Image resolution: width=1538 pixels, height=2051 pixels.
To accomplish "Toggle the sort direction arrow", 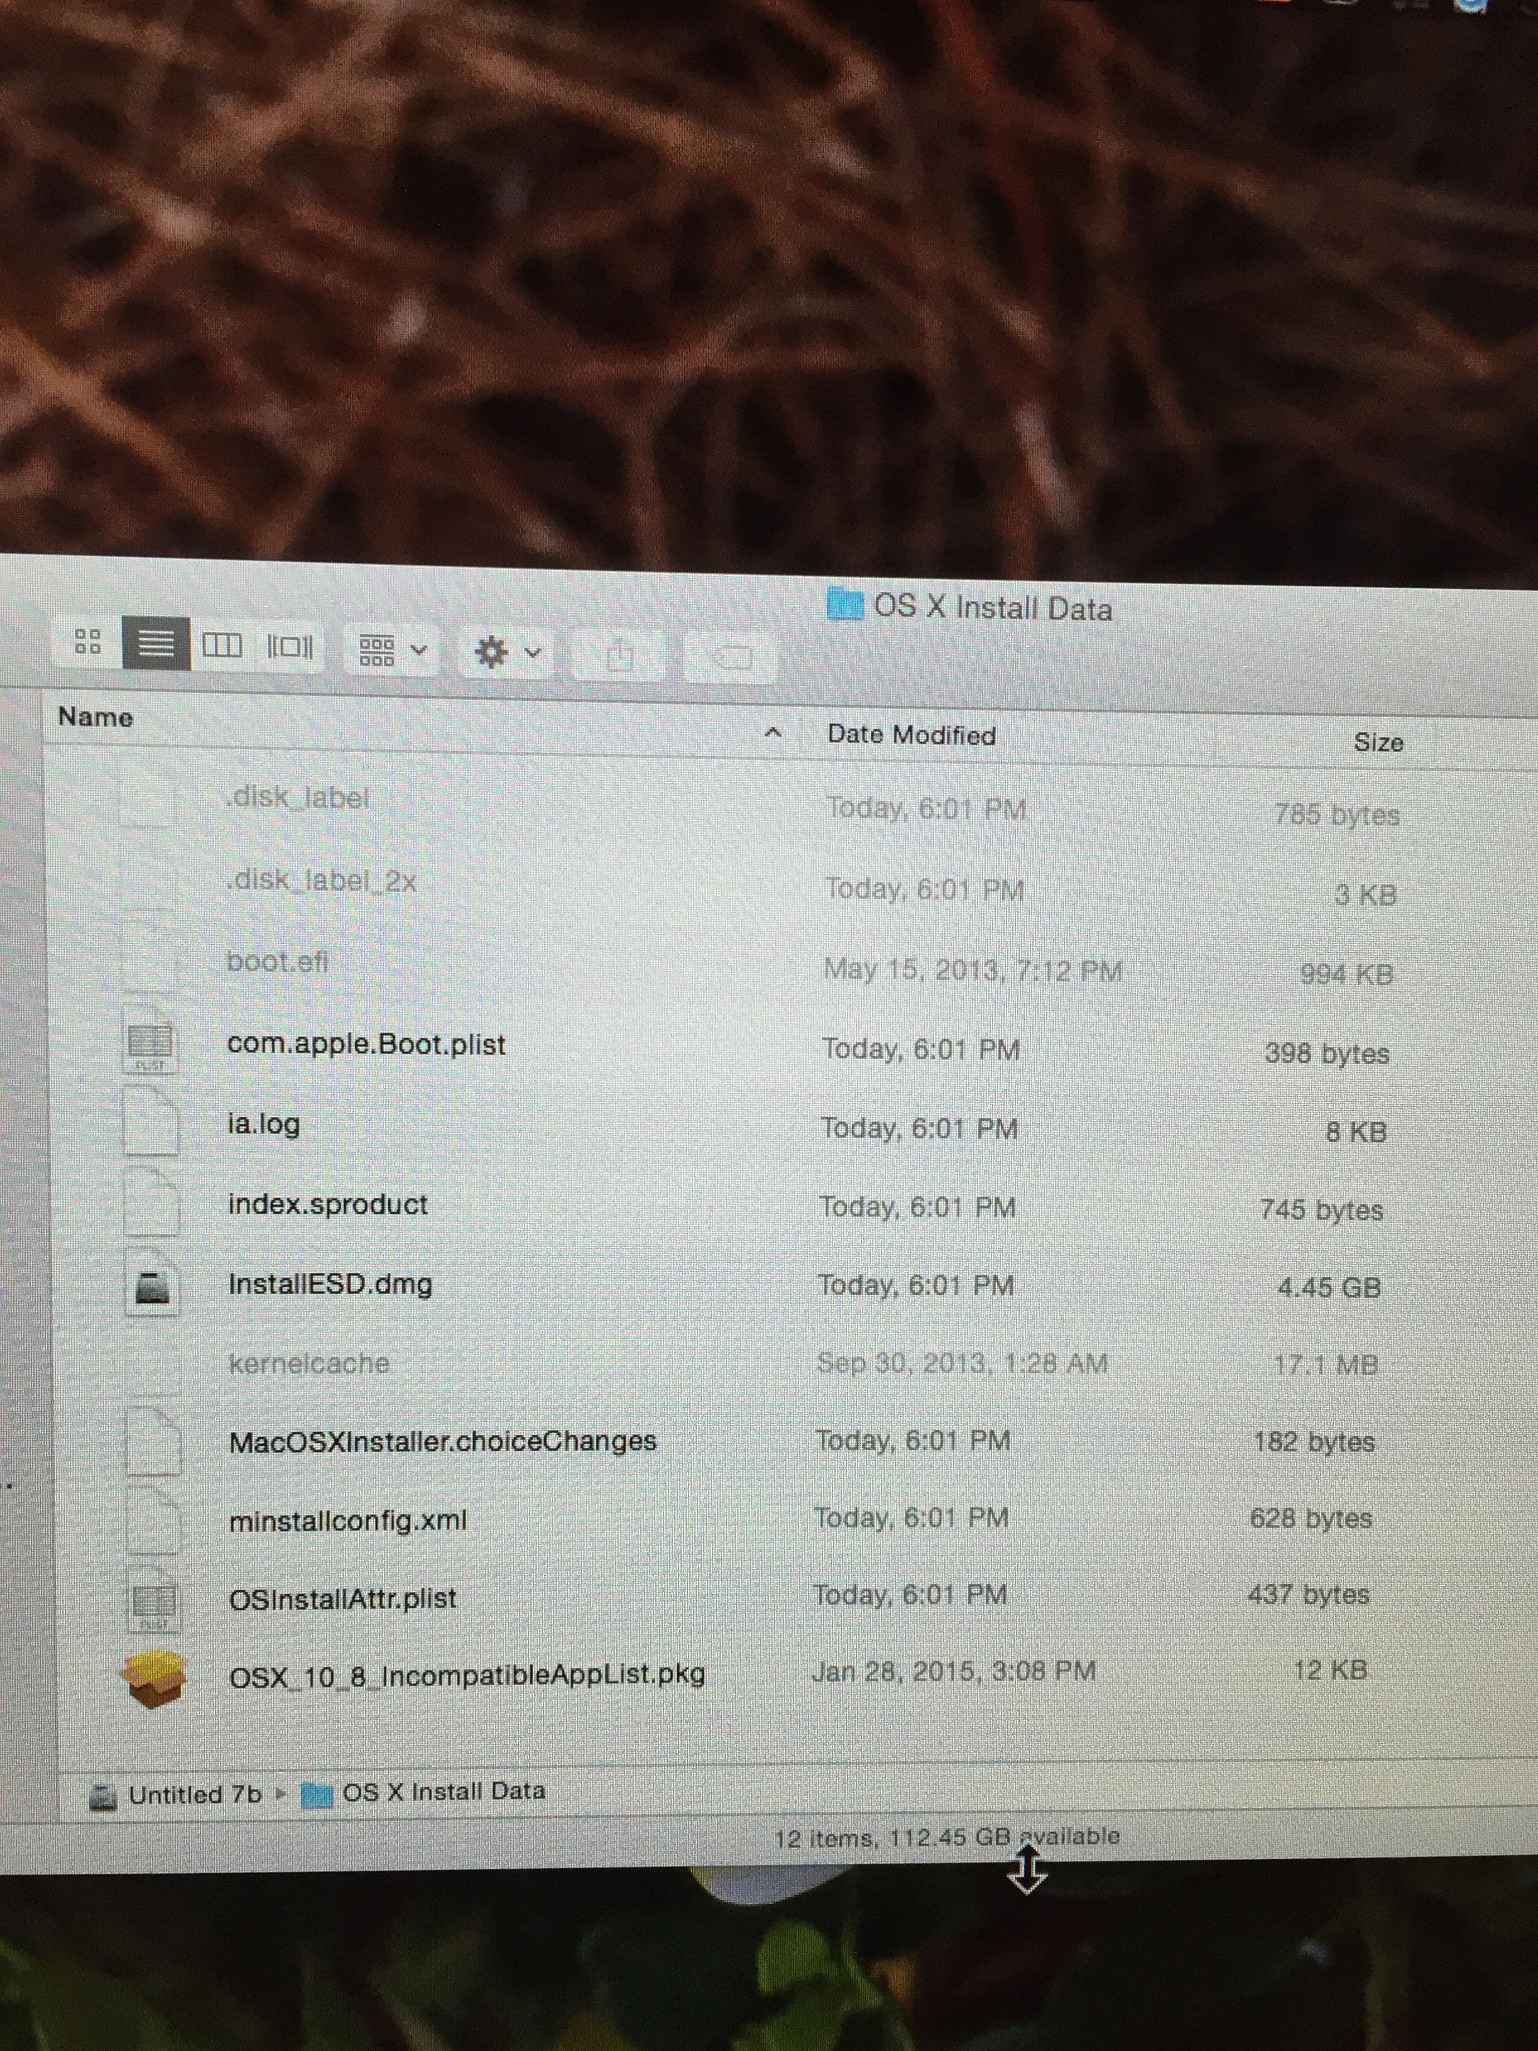I will point(773,732).
